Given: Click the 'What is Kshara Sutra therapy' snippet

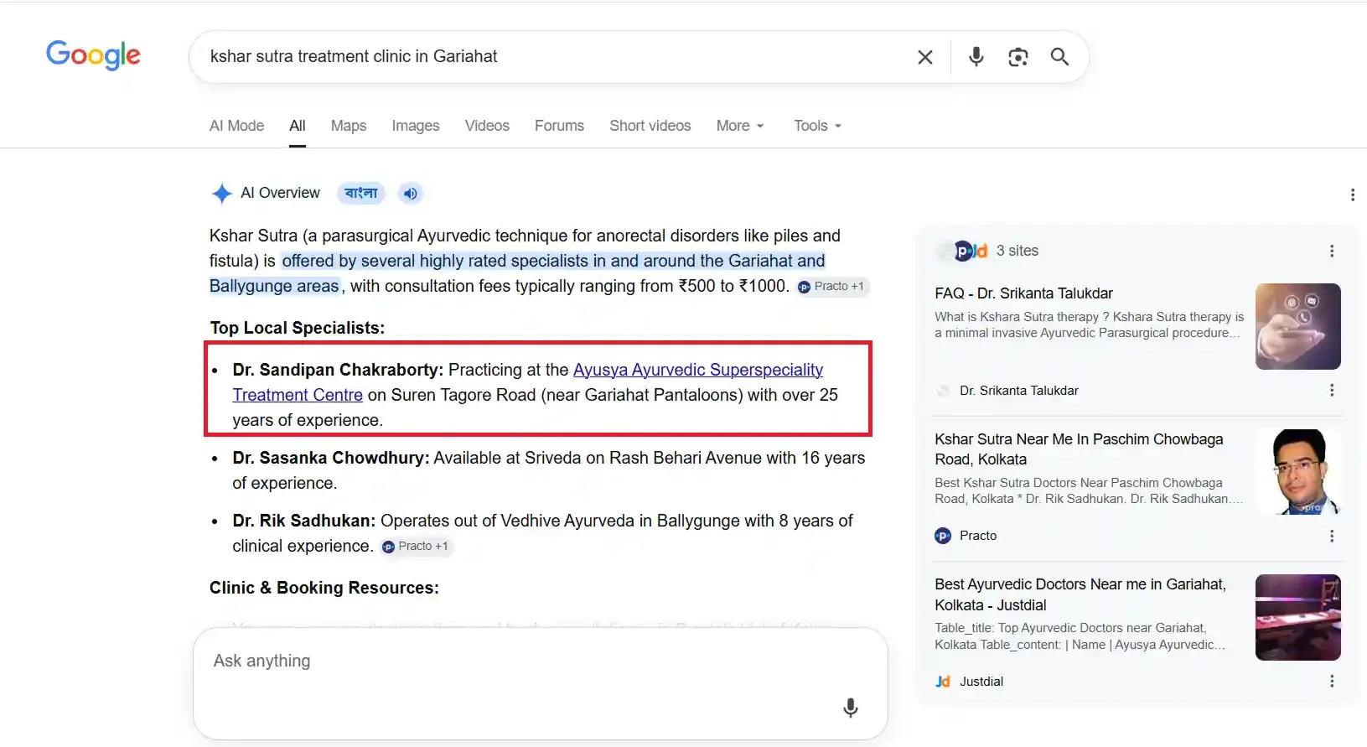Looking at the screenshot, I should 1090,324.
